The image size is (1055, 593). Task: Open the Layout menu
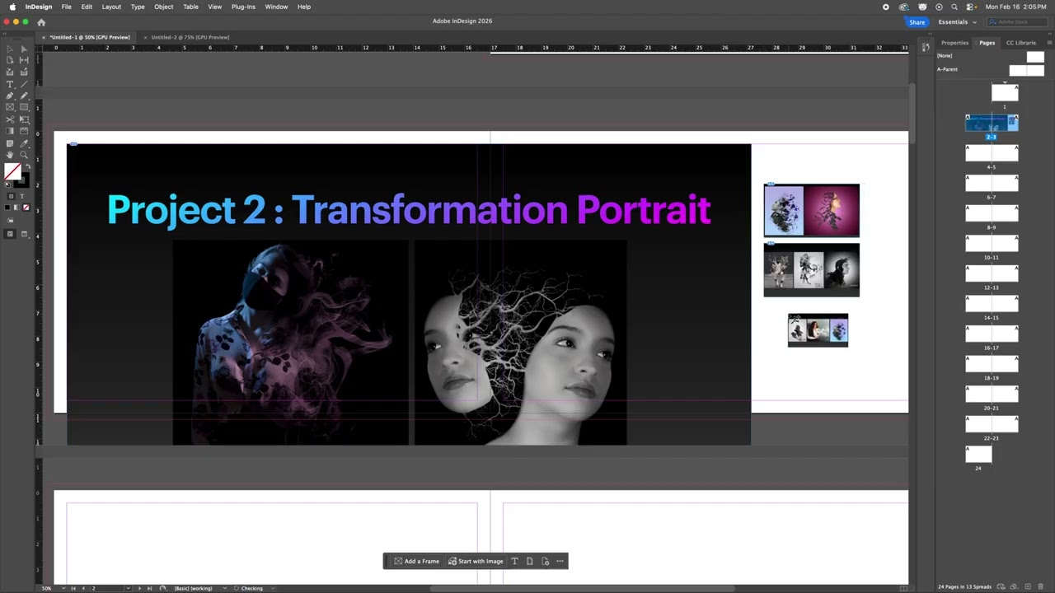coord(111,7)
